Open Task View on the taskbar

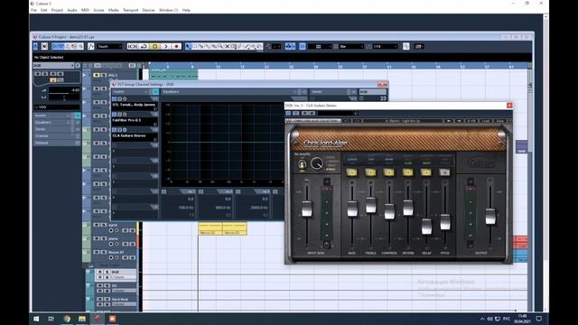click(51, 319)
